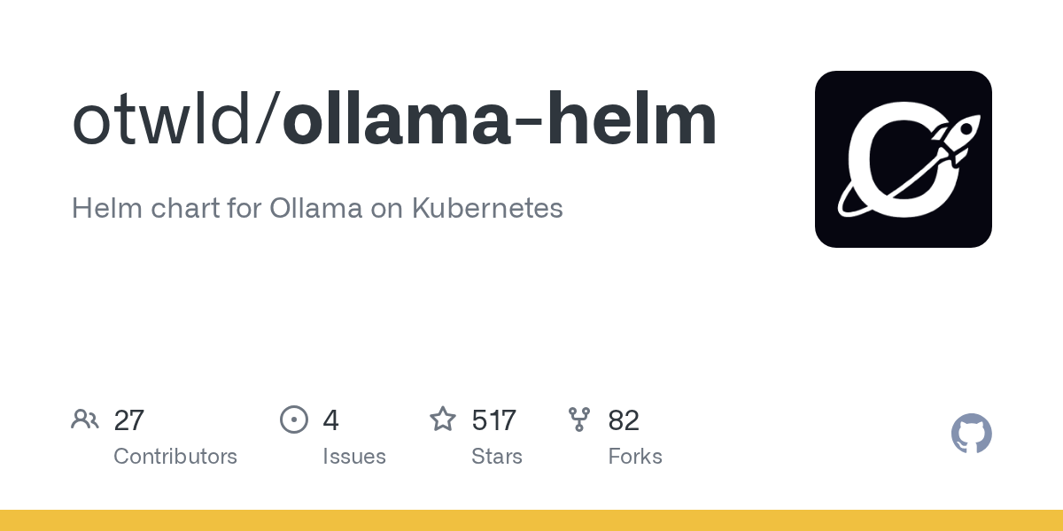Open the "ollama-helm" repository name
Screen dimensions: 1063x531
pos(500,121)
